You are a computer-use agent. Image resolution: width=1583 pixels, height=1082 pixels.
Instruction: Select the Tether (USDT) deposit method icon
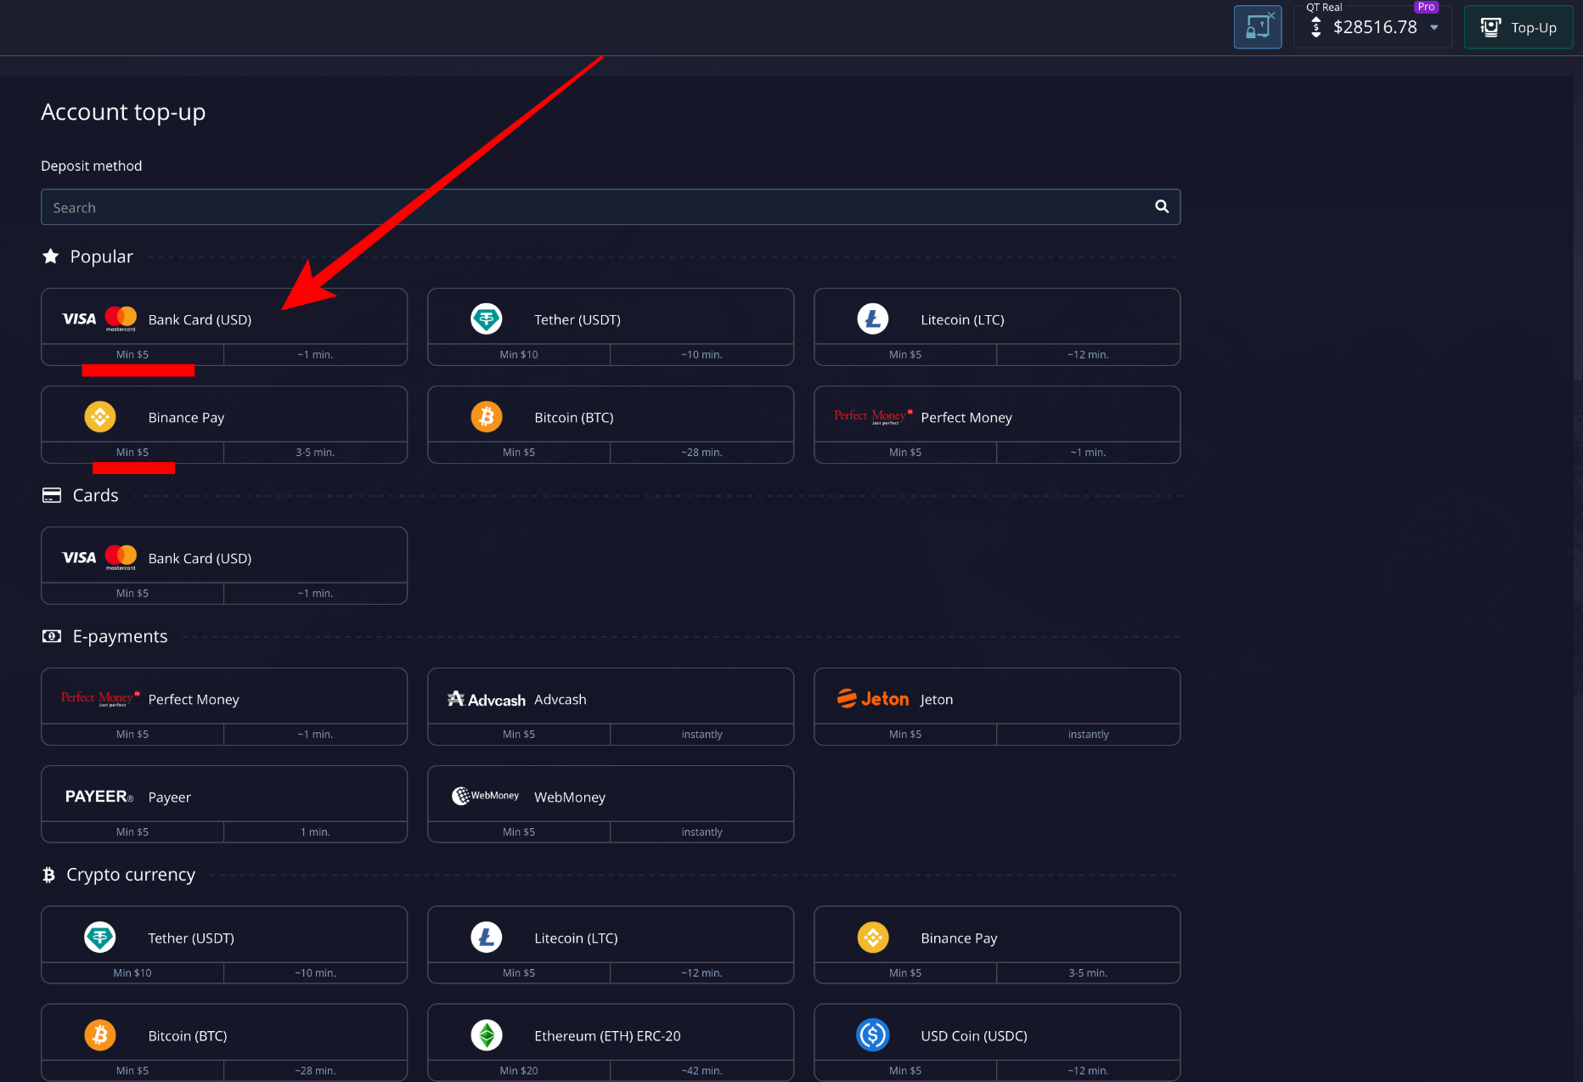(x=487, y=318)
